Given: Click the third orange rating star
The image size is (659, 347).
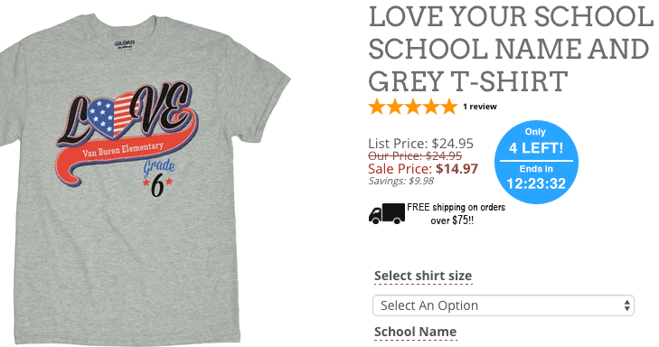Looking at the screenshot, I should click(413, 107).
